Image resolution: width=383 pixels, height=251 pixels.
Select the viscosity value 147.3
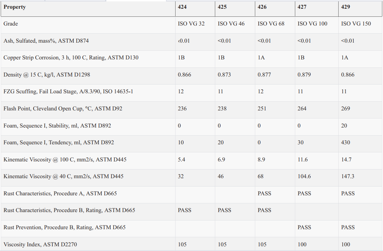[348, 177]
